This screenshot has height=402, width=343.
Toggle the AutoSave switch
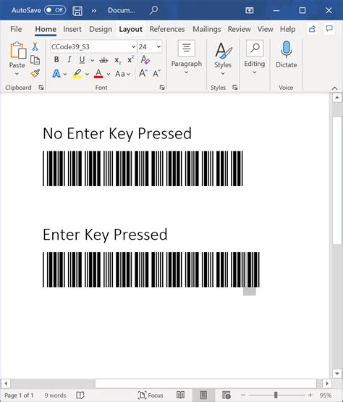(55, 10)
